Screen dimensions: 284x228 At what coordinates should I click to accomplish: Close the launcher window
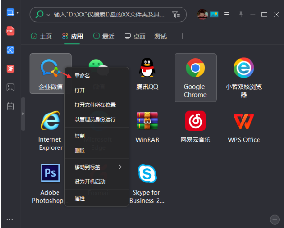pos(276,15)
